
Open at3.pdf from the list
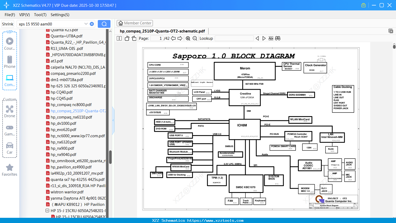[57, 61]
